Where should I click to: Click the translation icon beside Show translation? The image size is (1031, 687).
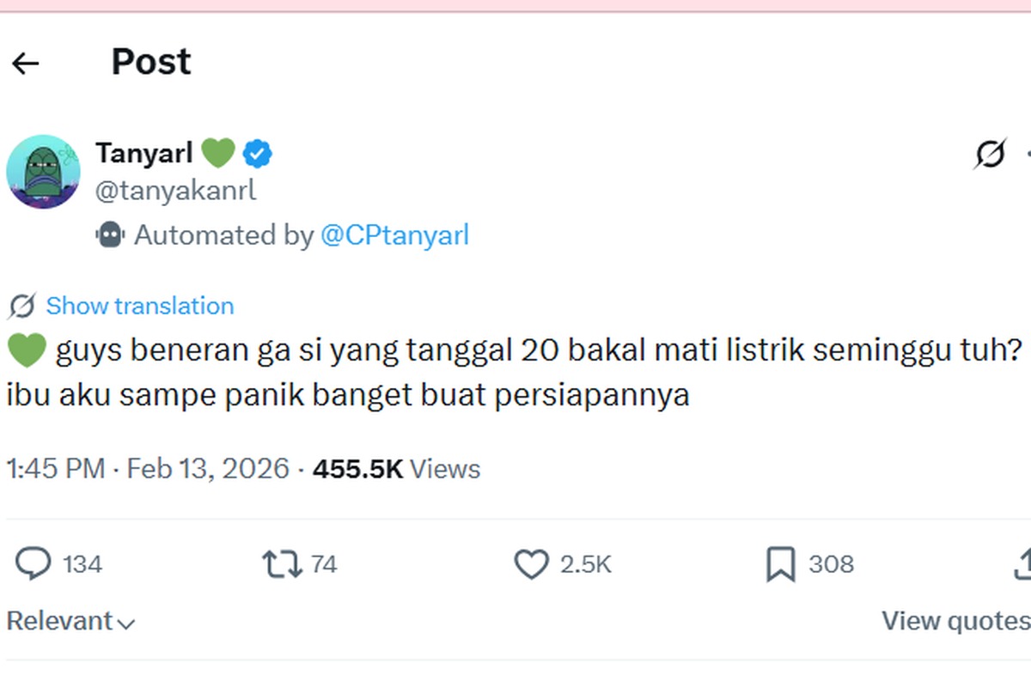point(23,305)
